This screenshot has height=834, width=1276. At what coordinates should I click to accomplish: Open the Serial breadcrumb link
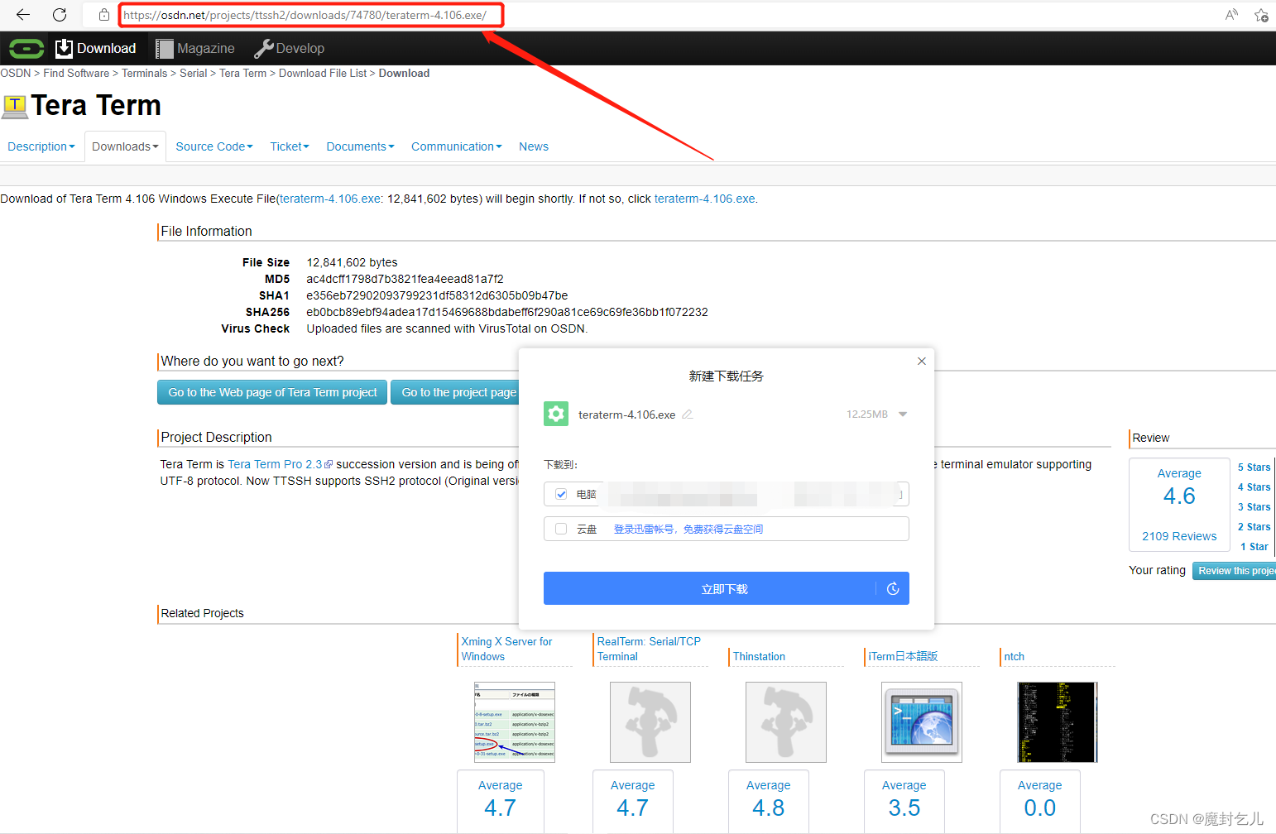coord(194,73)
